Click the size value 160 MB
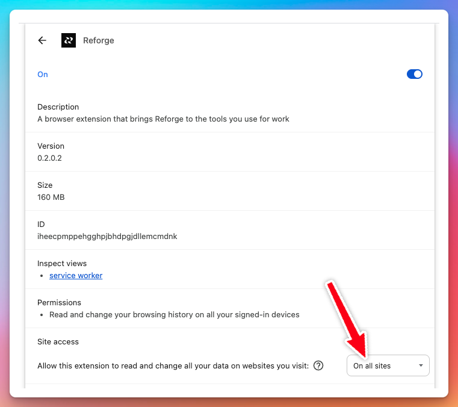 click(x=51, y=197)
